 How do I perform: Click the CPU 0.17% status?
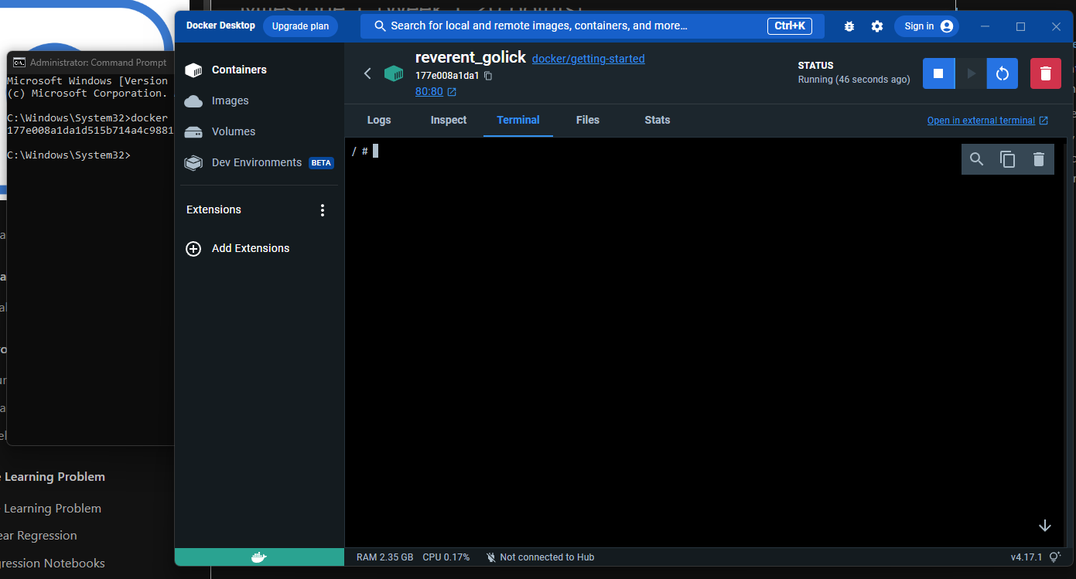[x=446, y=557]
